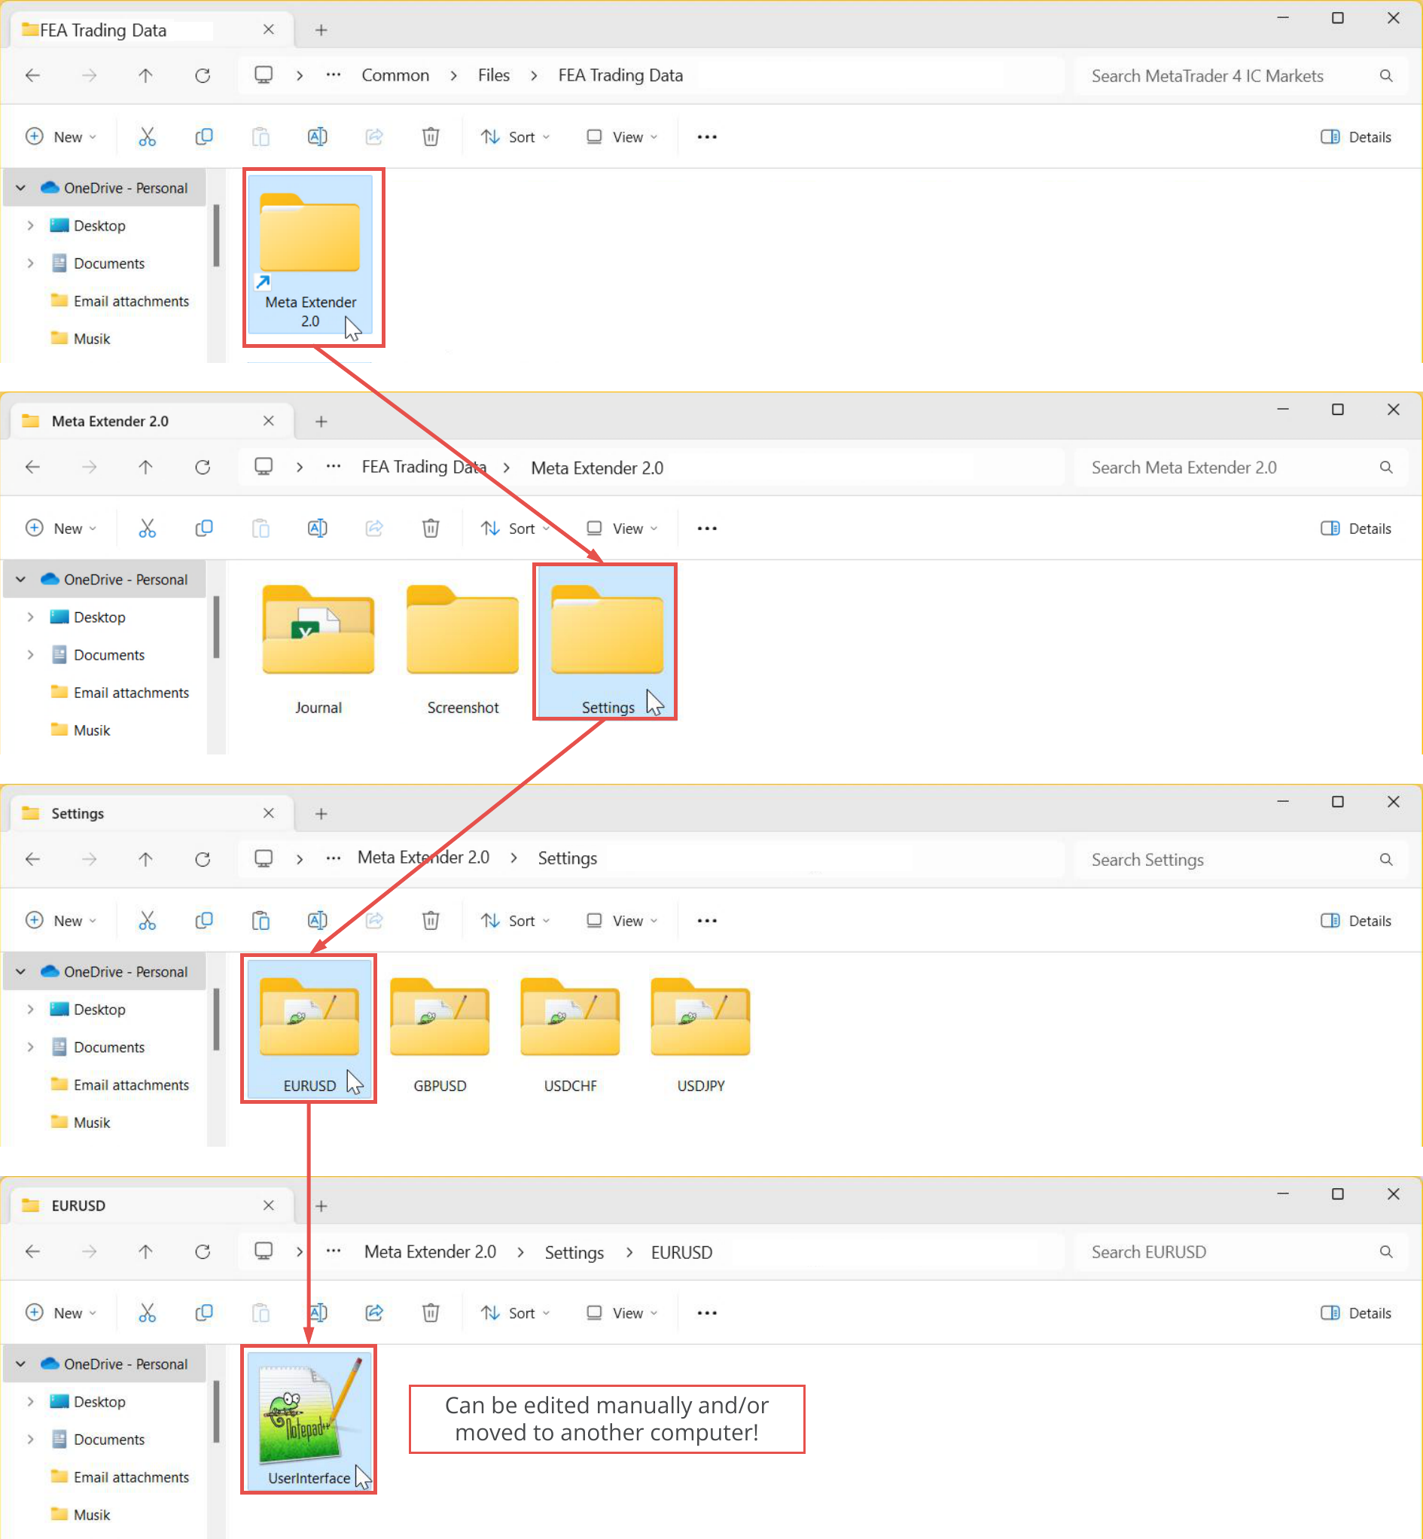Open Sort dropdown in FEA Trading Data window
Viewport: 1423px width, 1539px height.
coord(515,137)
